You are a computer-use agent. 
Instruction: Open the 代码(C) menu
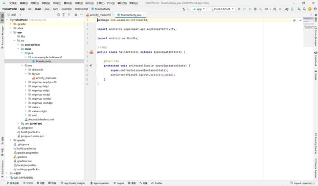(x=57, y=3)
